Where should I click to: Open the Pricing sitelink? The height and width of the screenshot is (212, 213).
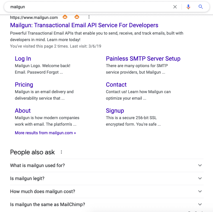(x=24, y=85)
